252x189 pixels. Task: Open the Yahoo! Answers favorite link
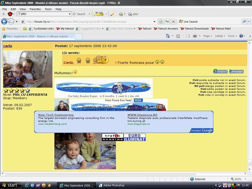click(166, 29)
